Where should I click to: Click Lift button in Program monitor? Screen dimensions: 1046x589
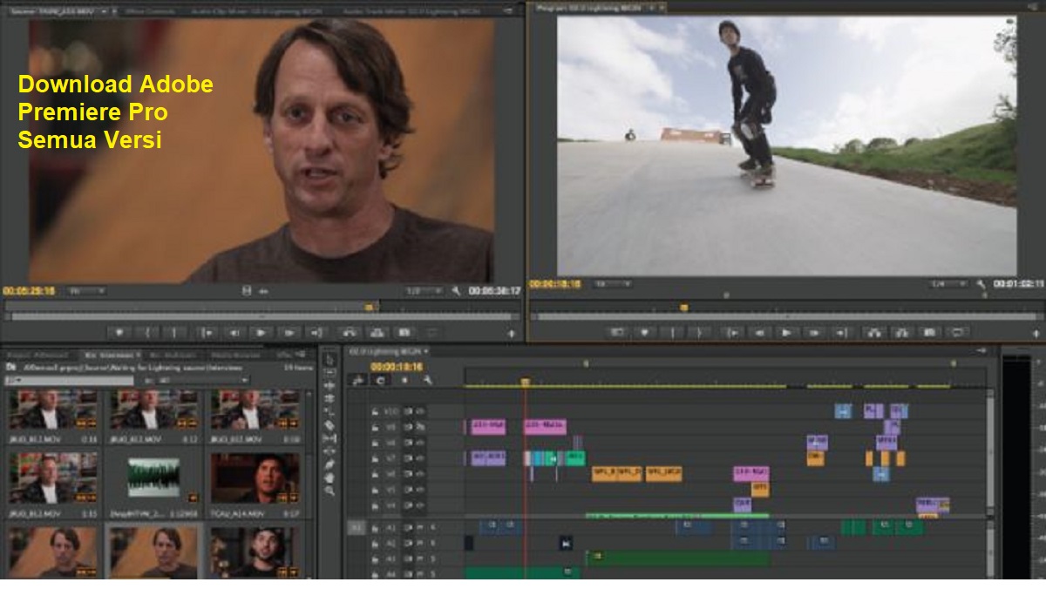pyautogui.click(x=873, y=332)
